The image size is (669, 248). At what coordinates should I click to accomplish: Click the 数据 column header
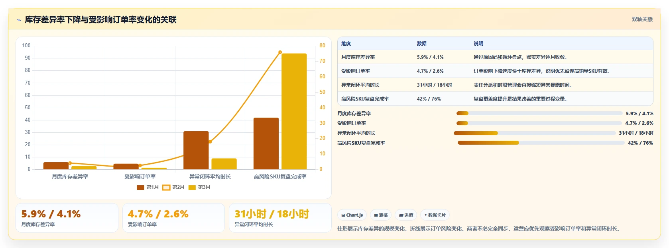pyautogui.click(x=422, y=44)
